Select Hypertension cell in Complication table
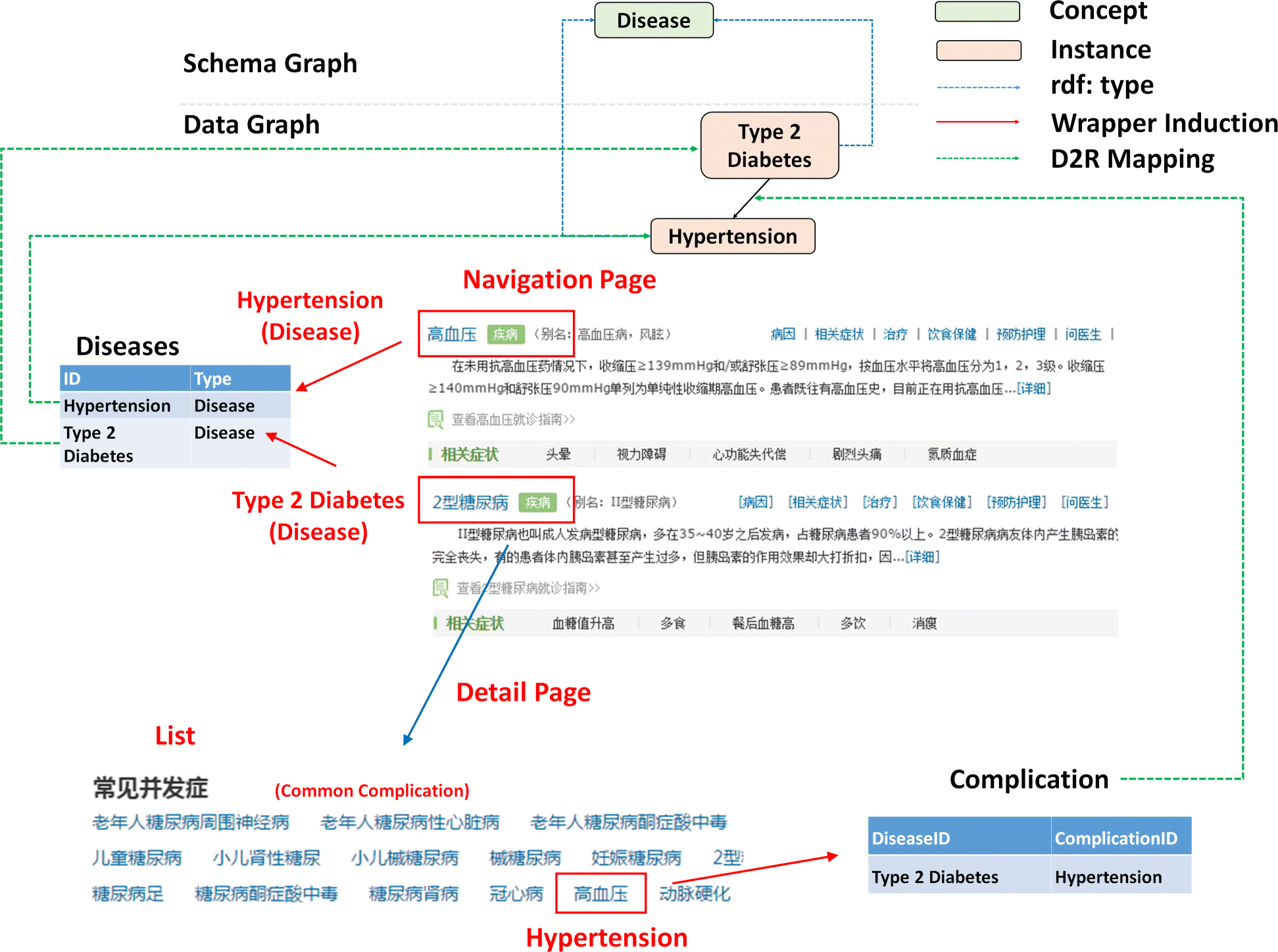 1121,874
